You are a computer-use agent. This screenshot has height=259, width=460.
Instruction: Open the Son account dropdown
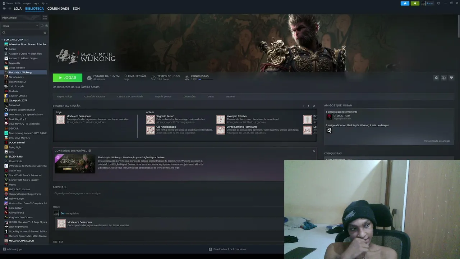coord(429,3)
